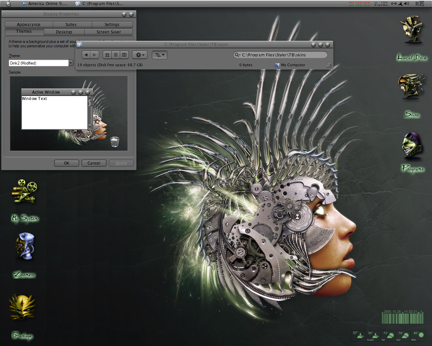Click the Back arrow in the skins explorer window
The width and height of the screenshot is (432, 346).
pos(86,55)
